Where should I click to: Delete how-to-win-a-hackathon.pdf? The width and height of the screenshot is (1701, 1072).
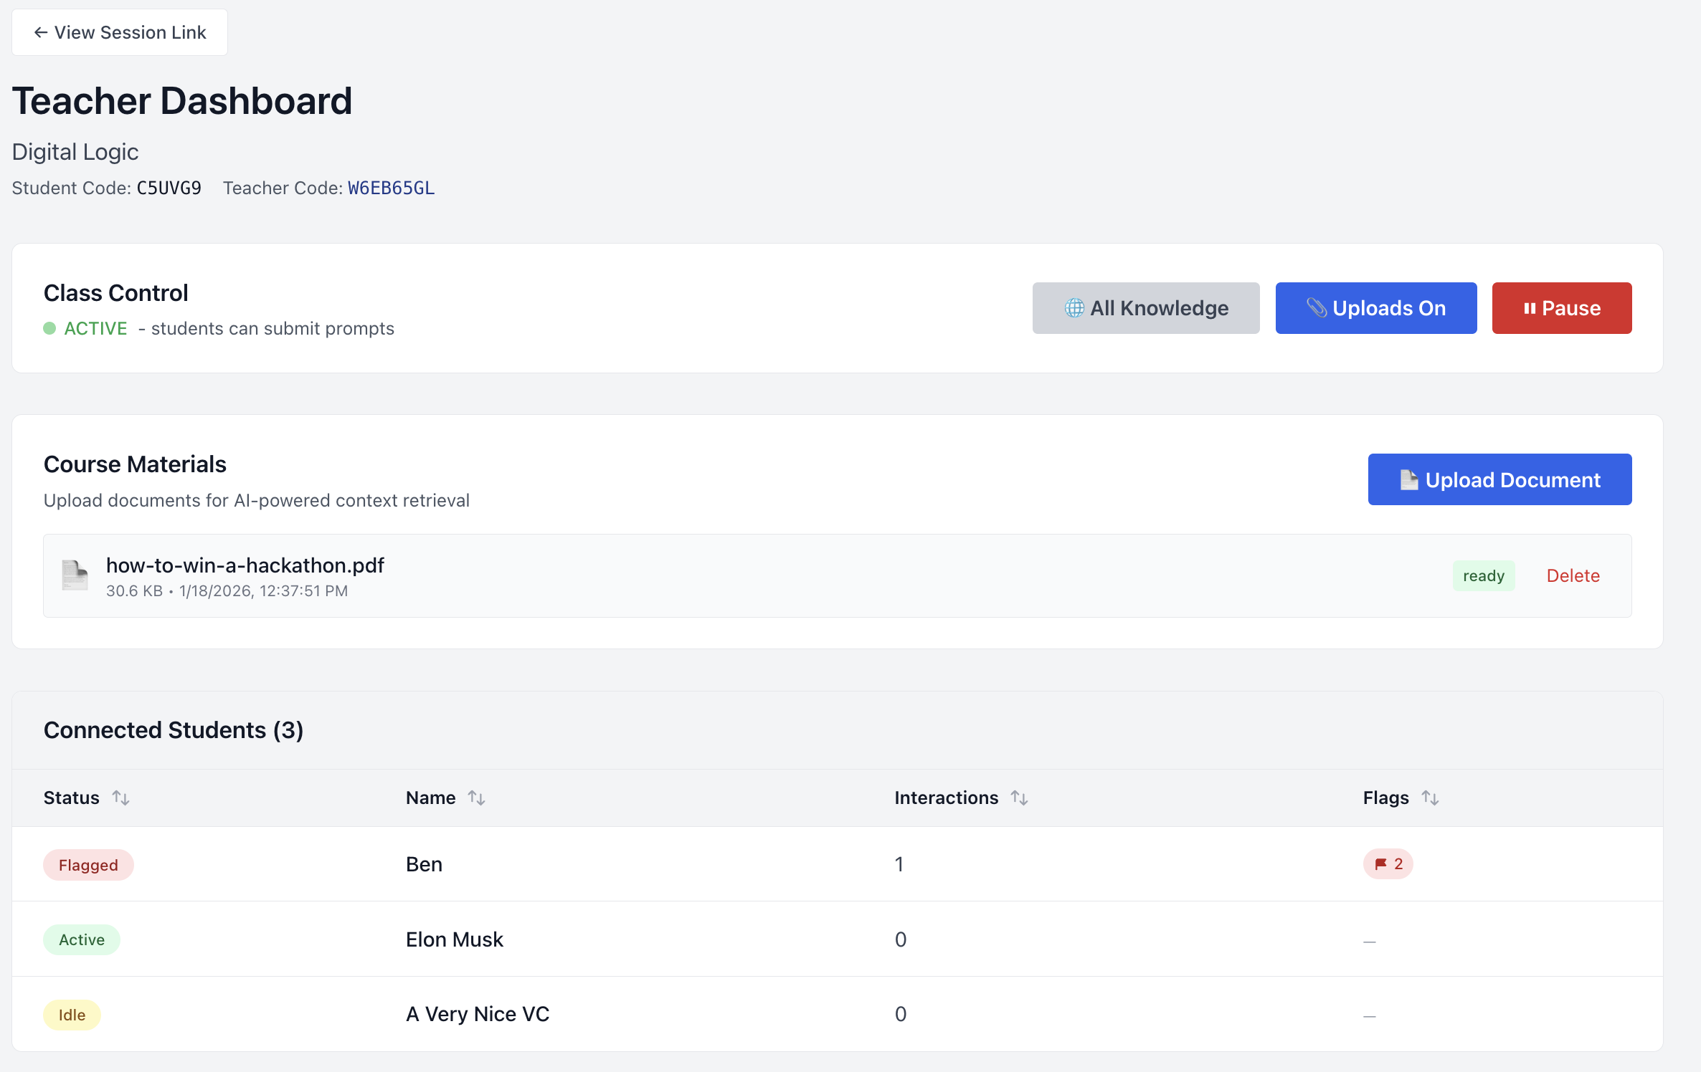click(x=1573, y=575)
